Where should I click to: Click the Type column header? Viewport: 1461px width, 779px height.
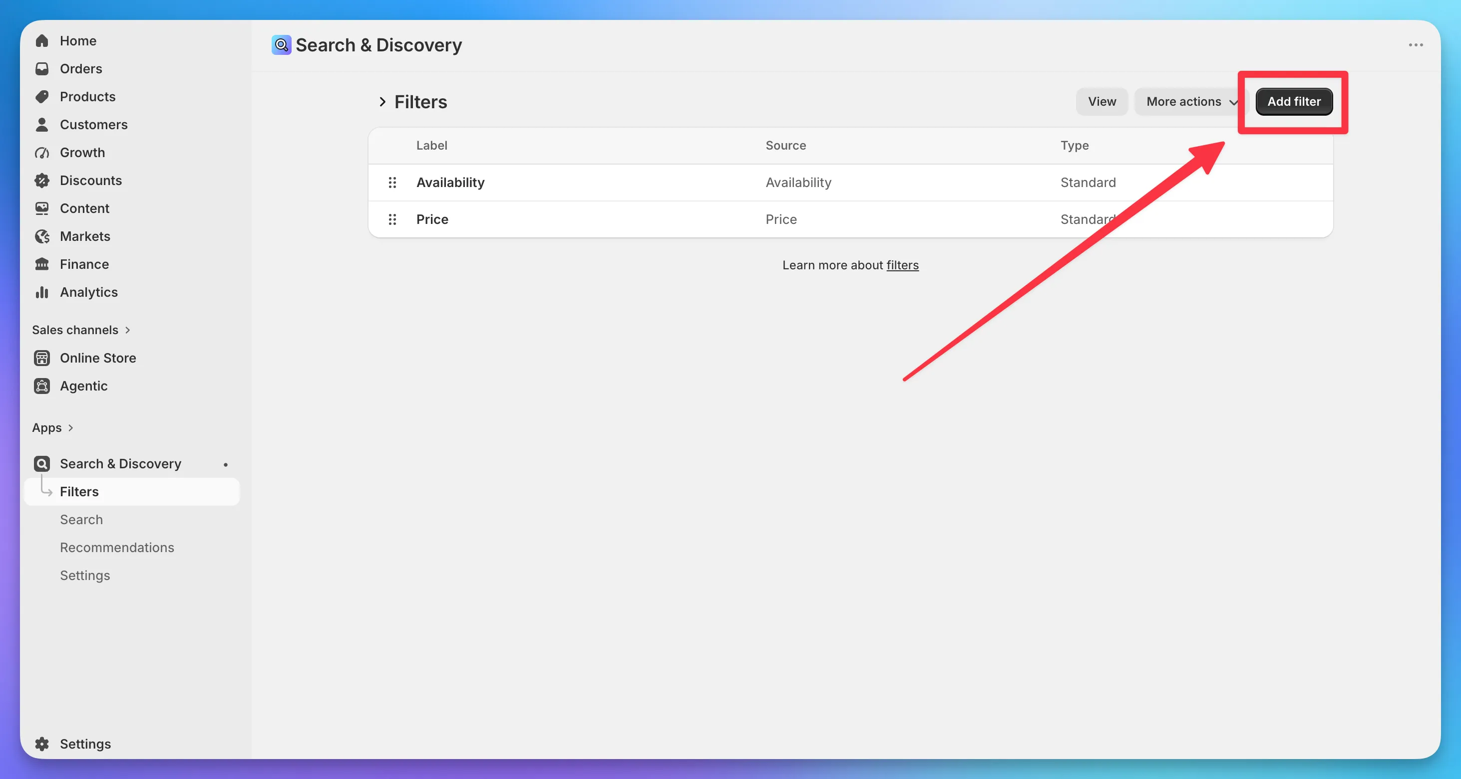[x=1075, y=146]
